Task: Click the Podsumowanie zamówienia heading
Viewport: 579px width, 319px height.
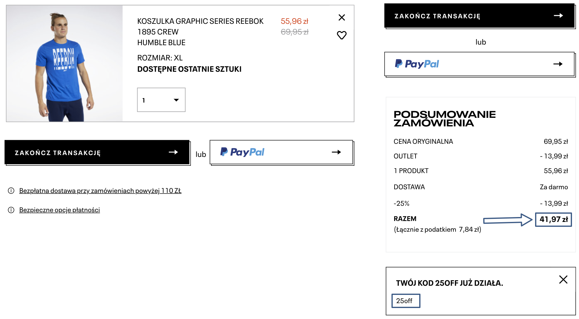Action: (444, 119)
